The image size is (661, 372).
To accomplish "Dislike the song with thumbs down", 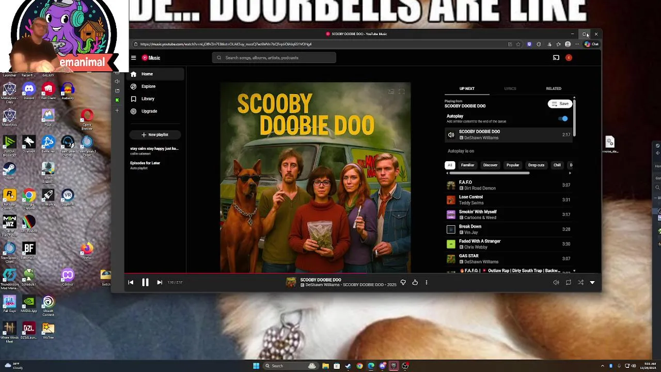I will pos(403,283).
